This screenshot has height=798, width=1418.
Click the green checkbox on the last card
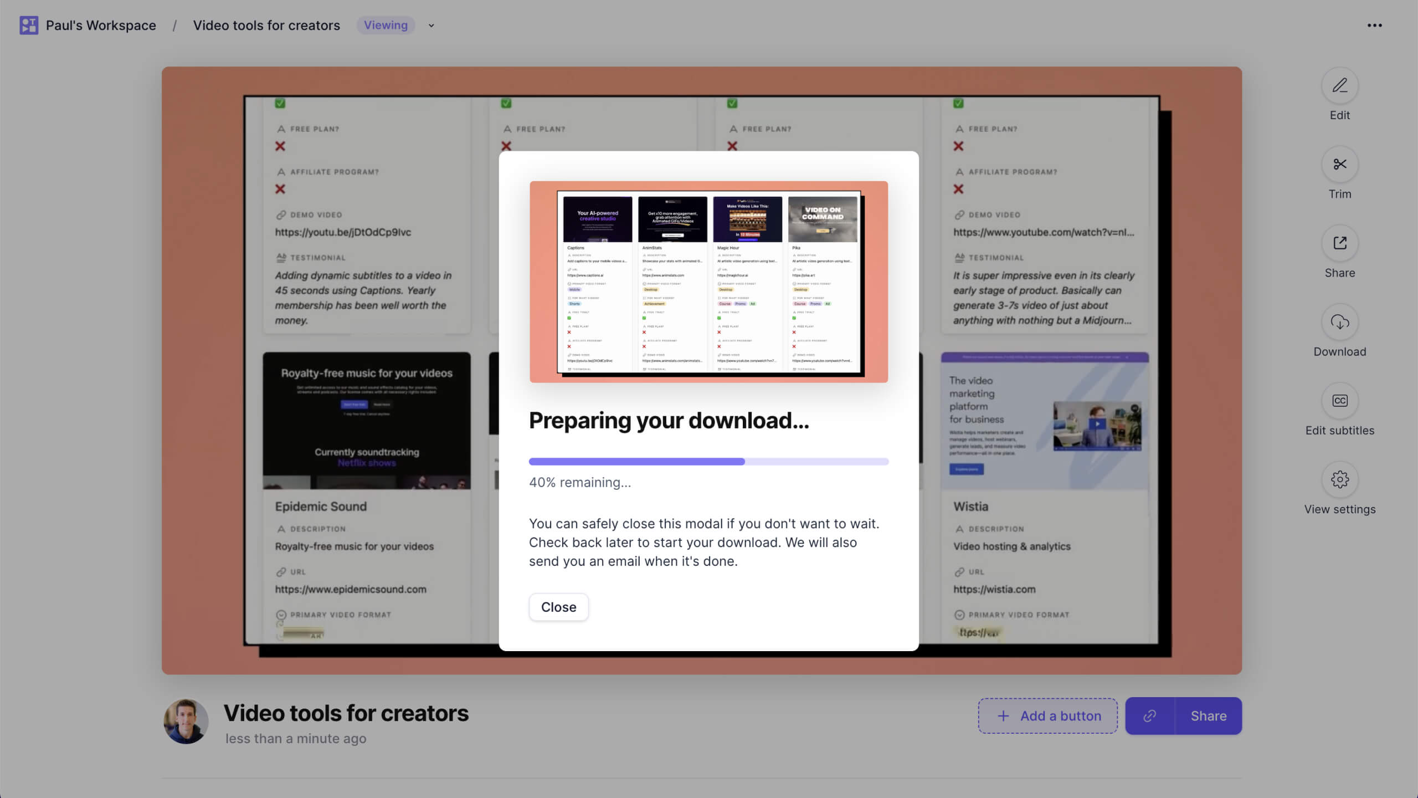click(958, 103)
